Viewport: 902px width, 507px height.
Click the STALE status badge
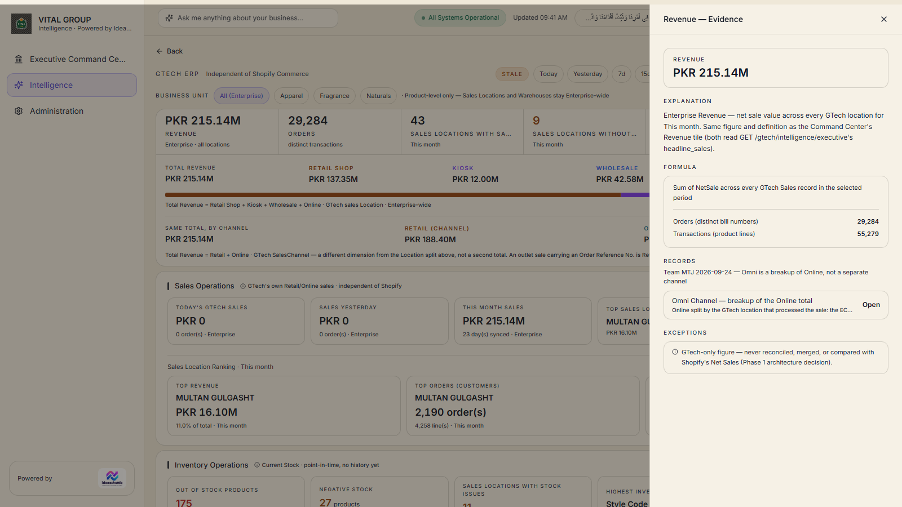(x=512, y=74)
